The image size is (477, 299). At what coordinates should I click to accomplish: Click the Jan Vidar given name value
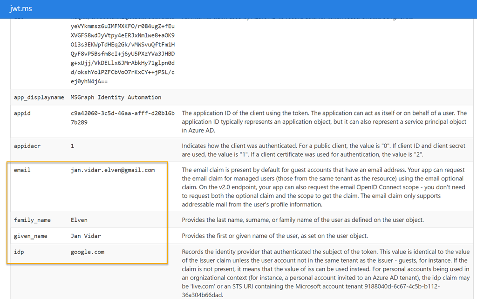[86, 236]
